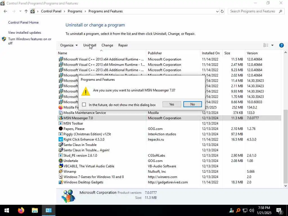
Task: Select Microsoft Visual C++ 2013 x64 Additional Runtime
Action: [103, 59]
